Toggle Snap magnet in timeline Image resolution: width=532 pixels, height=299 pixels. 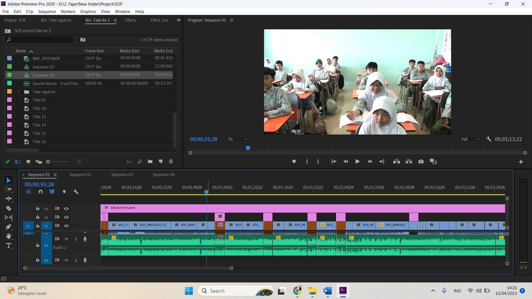(x=40, y=192)
